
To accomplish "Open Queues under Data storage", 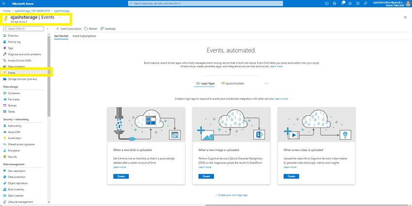I will click(x=12, y=106).
